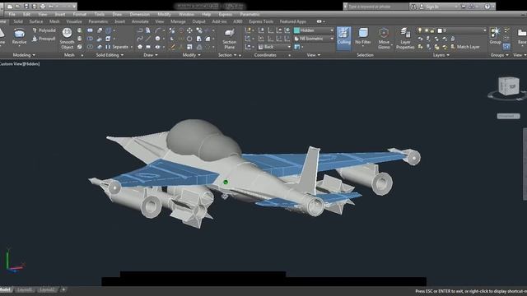527x296 pixels.
Task: Expand the Solid Editing panel
Action: 110,55
